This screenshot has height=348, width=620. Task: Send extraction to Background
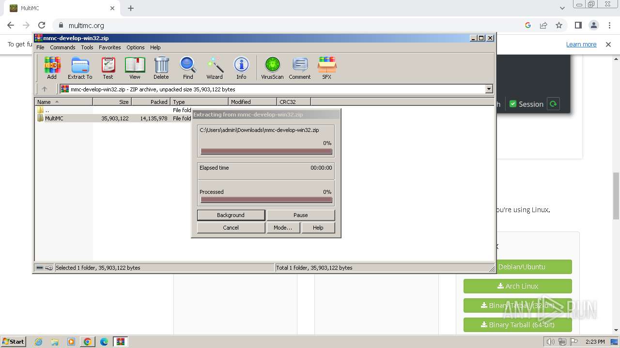(231, 215)
